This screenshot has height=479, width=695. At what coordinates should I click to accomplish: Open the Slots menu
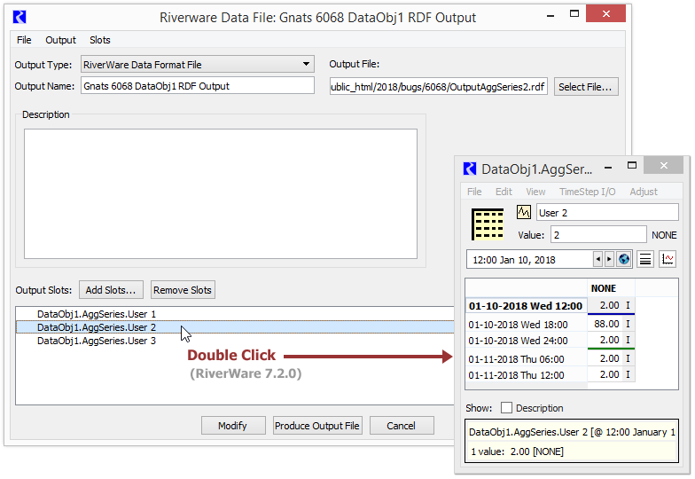[99, 40]
